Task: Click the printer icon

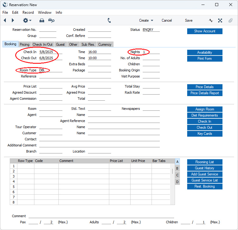Action: [x=42, y=20]
